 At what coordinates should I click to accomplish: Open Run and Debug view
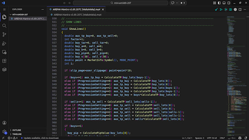pyautogui.click(x=4, y=43)
